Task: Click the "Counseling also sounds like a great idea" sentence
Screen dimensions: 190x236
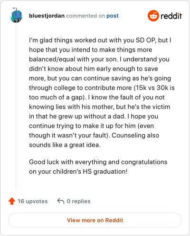Action: 94,140
